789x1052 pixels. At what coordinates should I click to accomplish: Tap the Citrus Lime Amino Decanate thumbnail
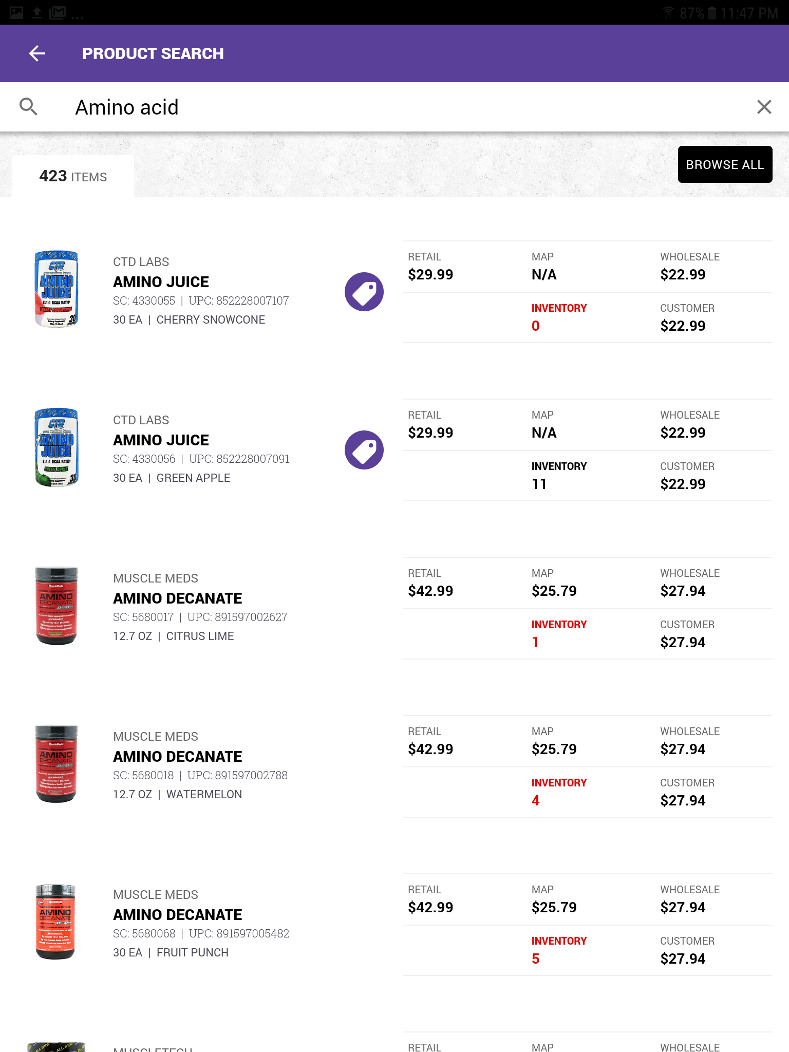point(57,606)
